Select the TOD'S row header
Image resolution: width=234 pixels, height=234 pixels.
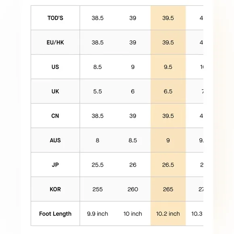tap(55, 18)
